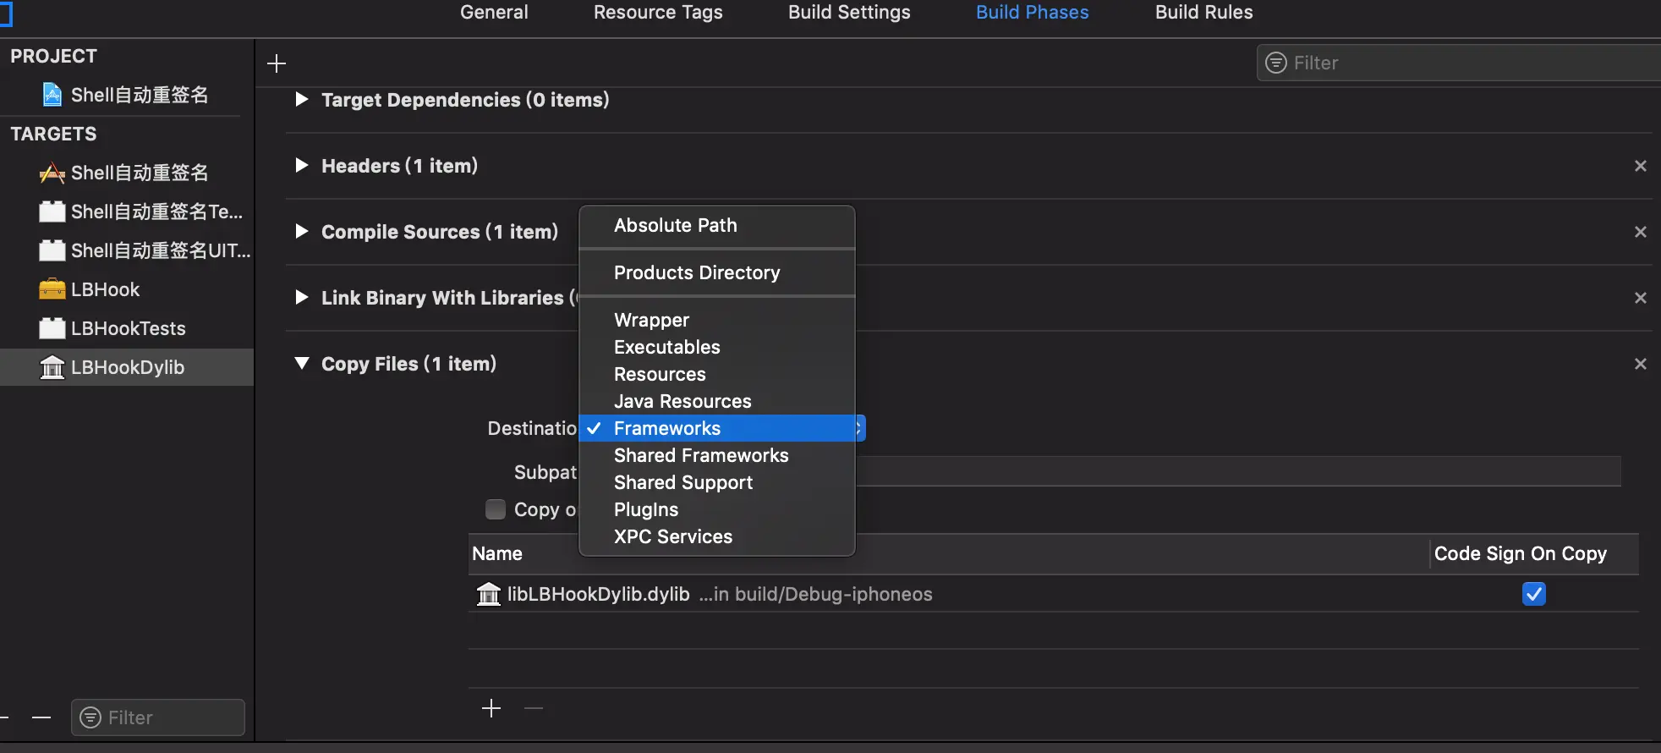Choose Products Directory from destination menu
Viewport: 1661px width, 753px height.
coord(697,272)
